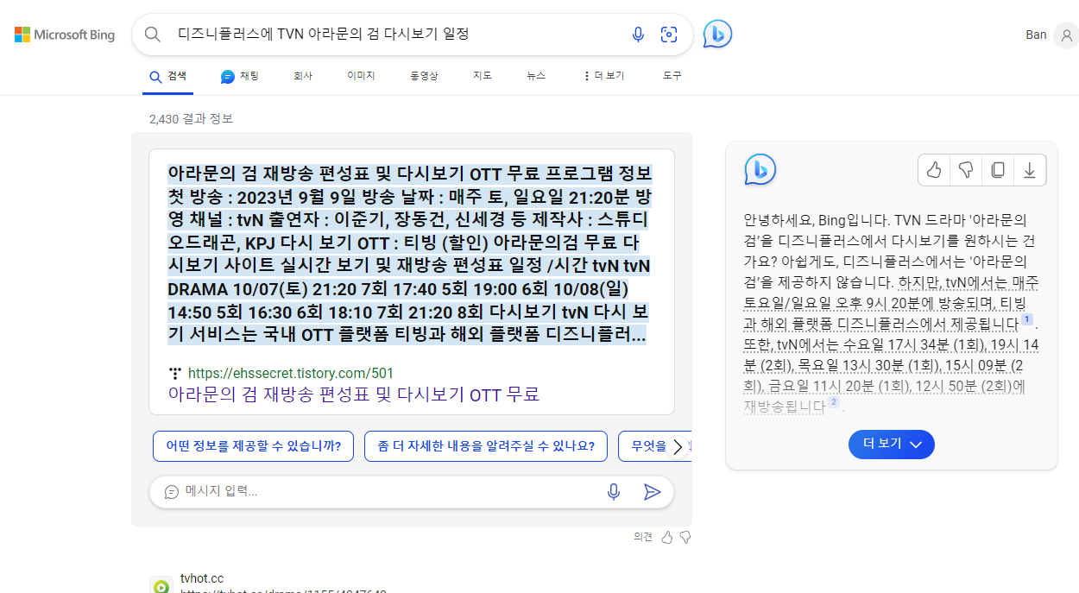Click thumbs down in Bing answer panel
The image size is (1079, 593).
tap(966, 170)
